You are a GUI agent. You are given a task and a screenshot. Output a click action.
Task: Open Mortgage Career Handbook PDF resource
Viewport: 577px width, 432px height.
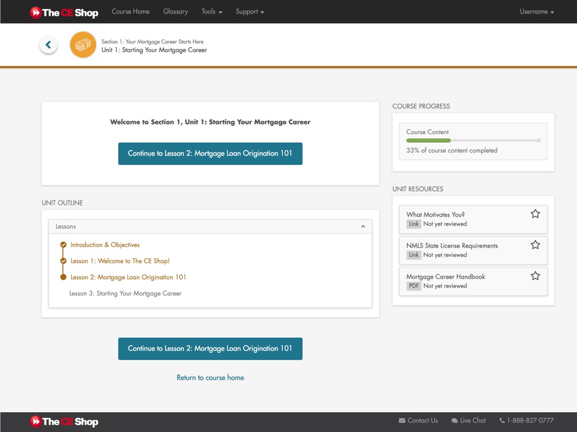click(446, 276)
